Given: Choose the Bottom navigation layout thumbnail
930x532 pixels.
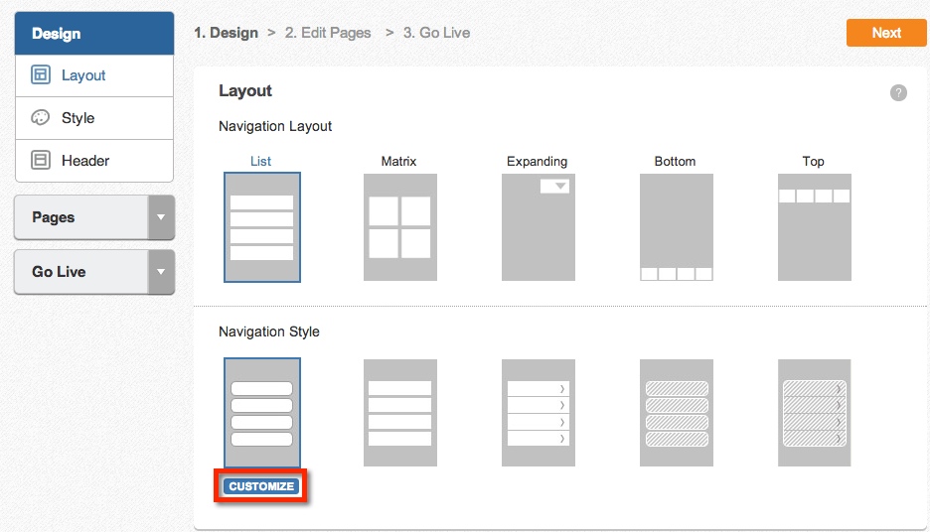Looking at the screenshot, I should pyautogui.click(x=677, y=227).
